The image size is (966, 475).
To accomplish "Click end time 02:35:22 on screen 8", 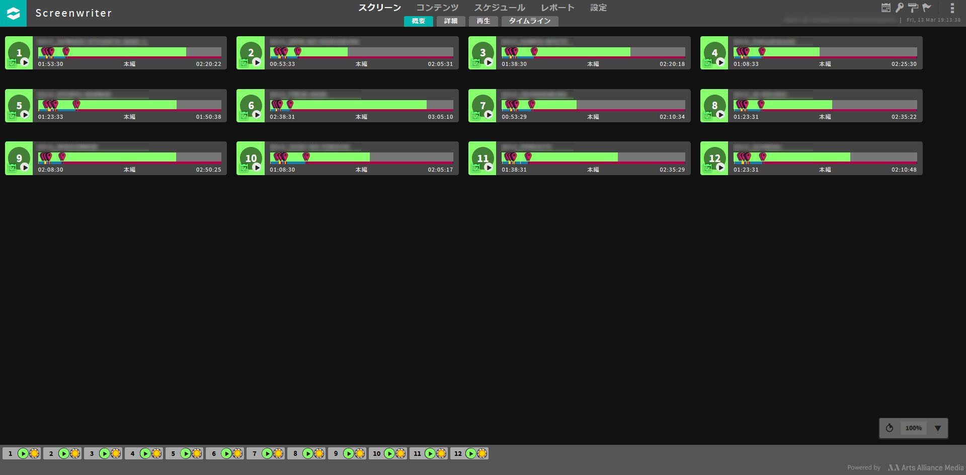I will 904,117.
